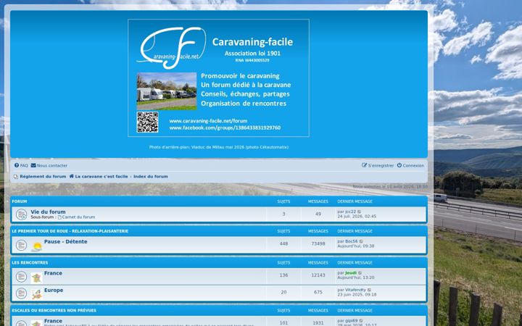Click the Europe map image
This screenshot has width=522, height=326.
37,294
